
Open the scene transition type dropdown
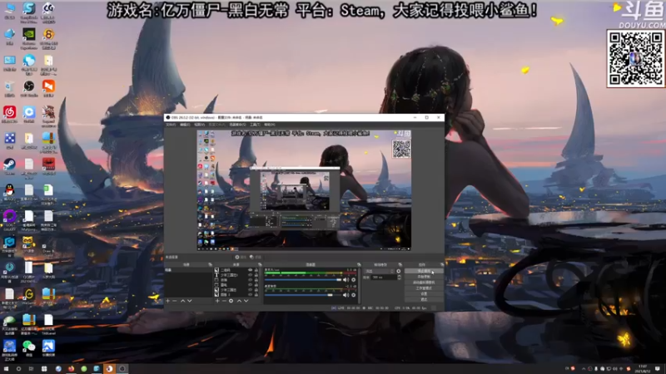coord(380,271)
